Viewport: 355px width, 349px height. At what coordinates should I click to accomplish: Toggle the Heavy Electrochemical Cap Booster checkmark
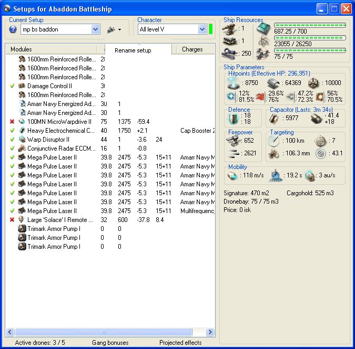tap(12, 131)
